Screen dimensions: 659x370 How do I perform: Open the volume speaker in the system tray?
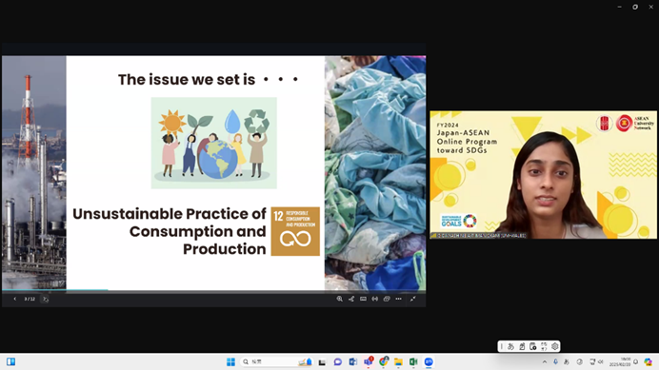click(x=601, y=362)
